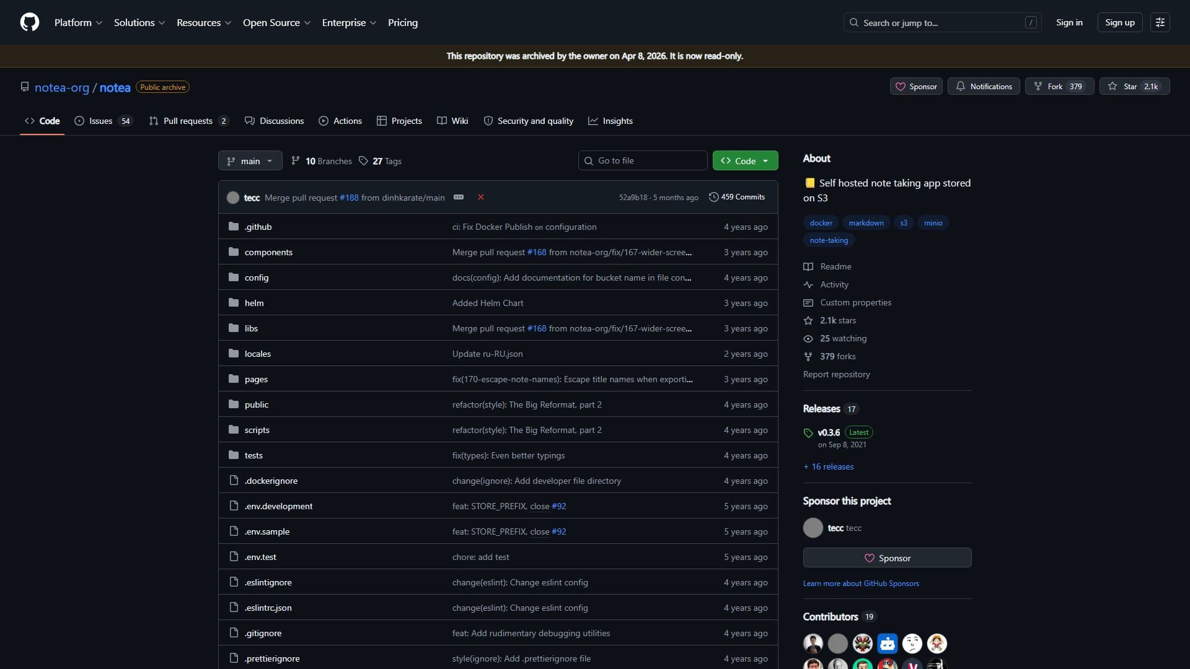
Task: Open the Projects tab
Action: click(399, 121)
